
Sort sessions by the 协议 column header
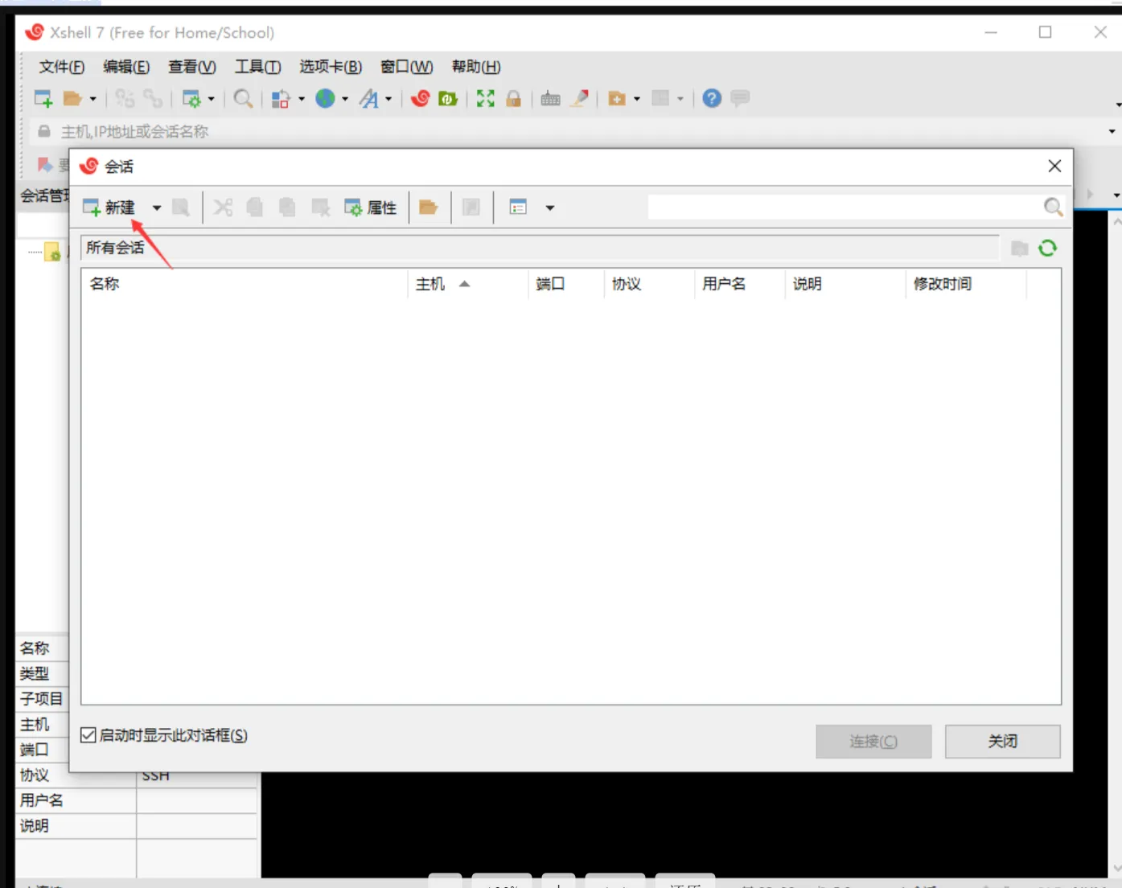click(649, 284)
